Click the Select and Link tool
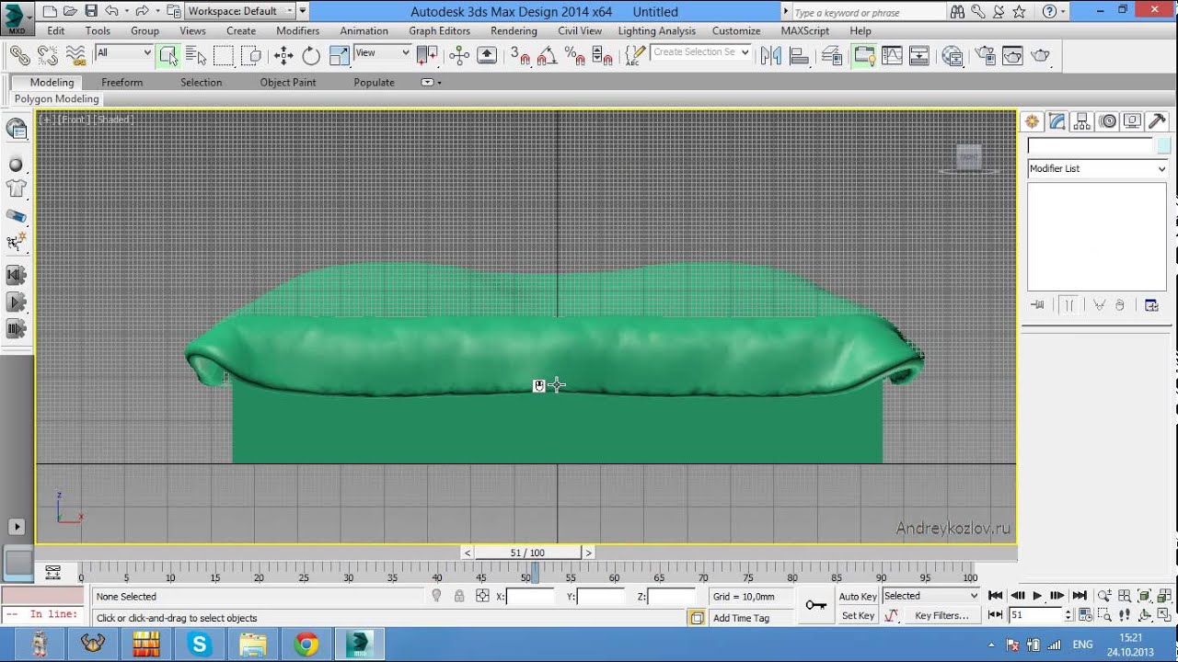Image resolution: width=1178 pixels, height=662 pixels. tap(19, 55)
